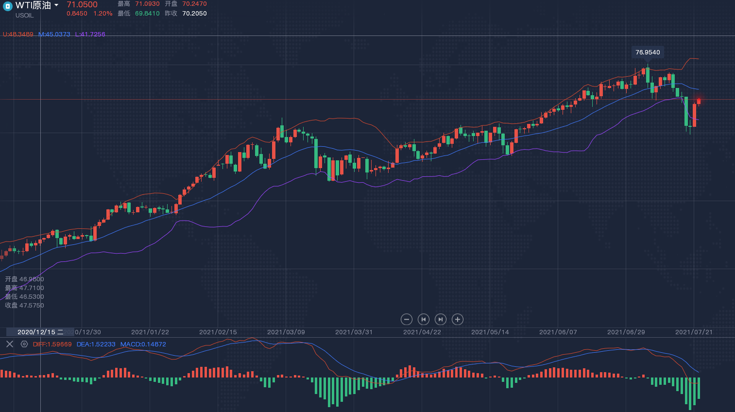Click the WTI crude oil barrel logo icon
735x412 pixels.
[x=7, y=6]
